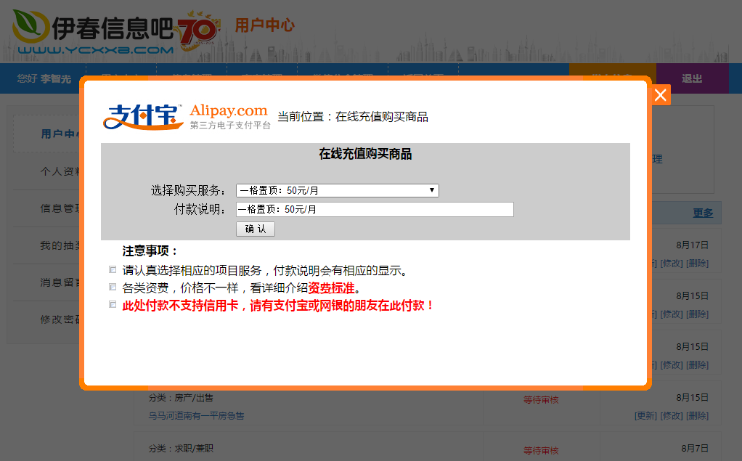Click 删除 for the 8月17日 entry
This screenshot has width=742, height=461.
point(698,263)
